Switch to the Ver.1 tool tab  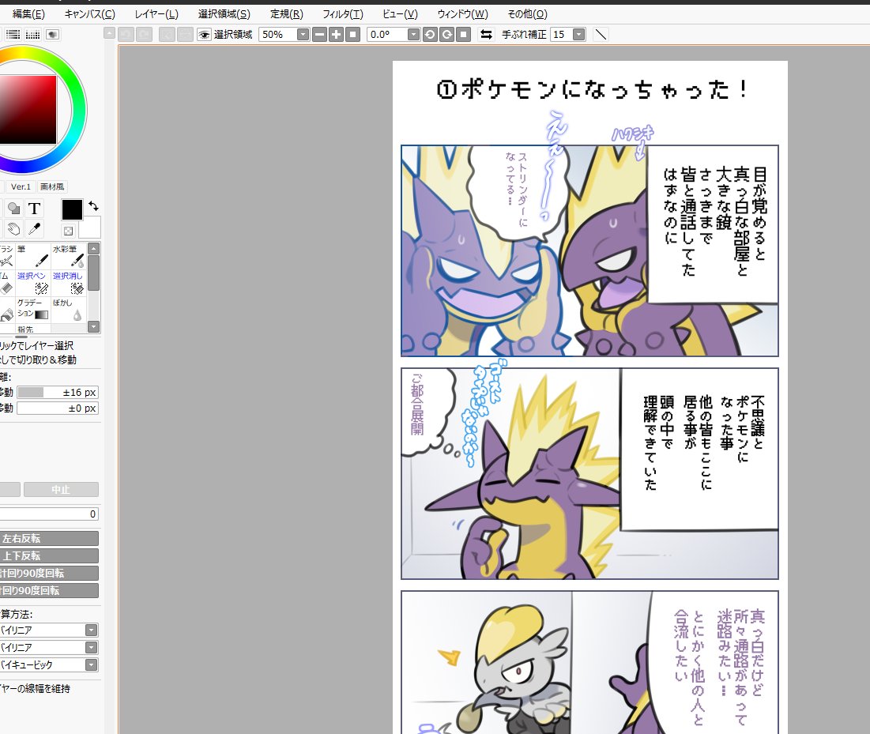[x=21, y=186]
